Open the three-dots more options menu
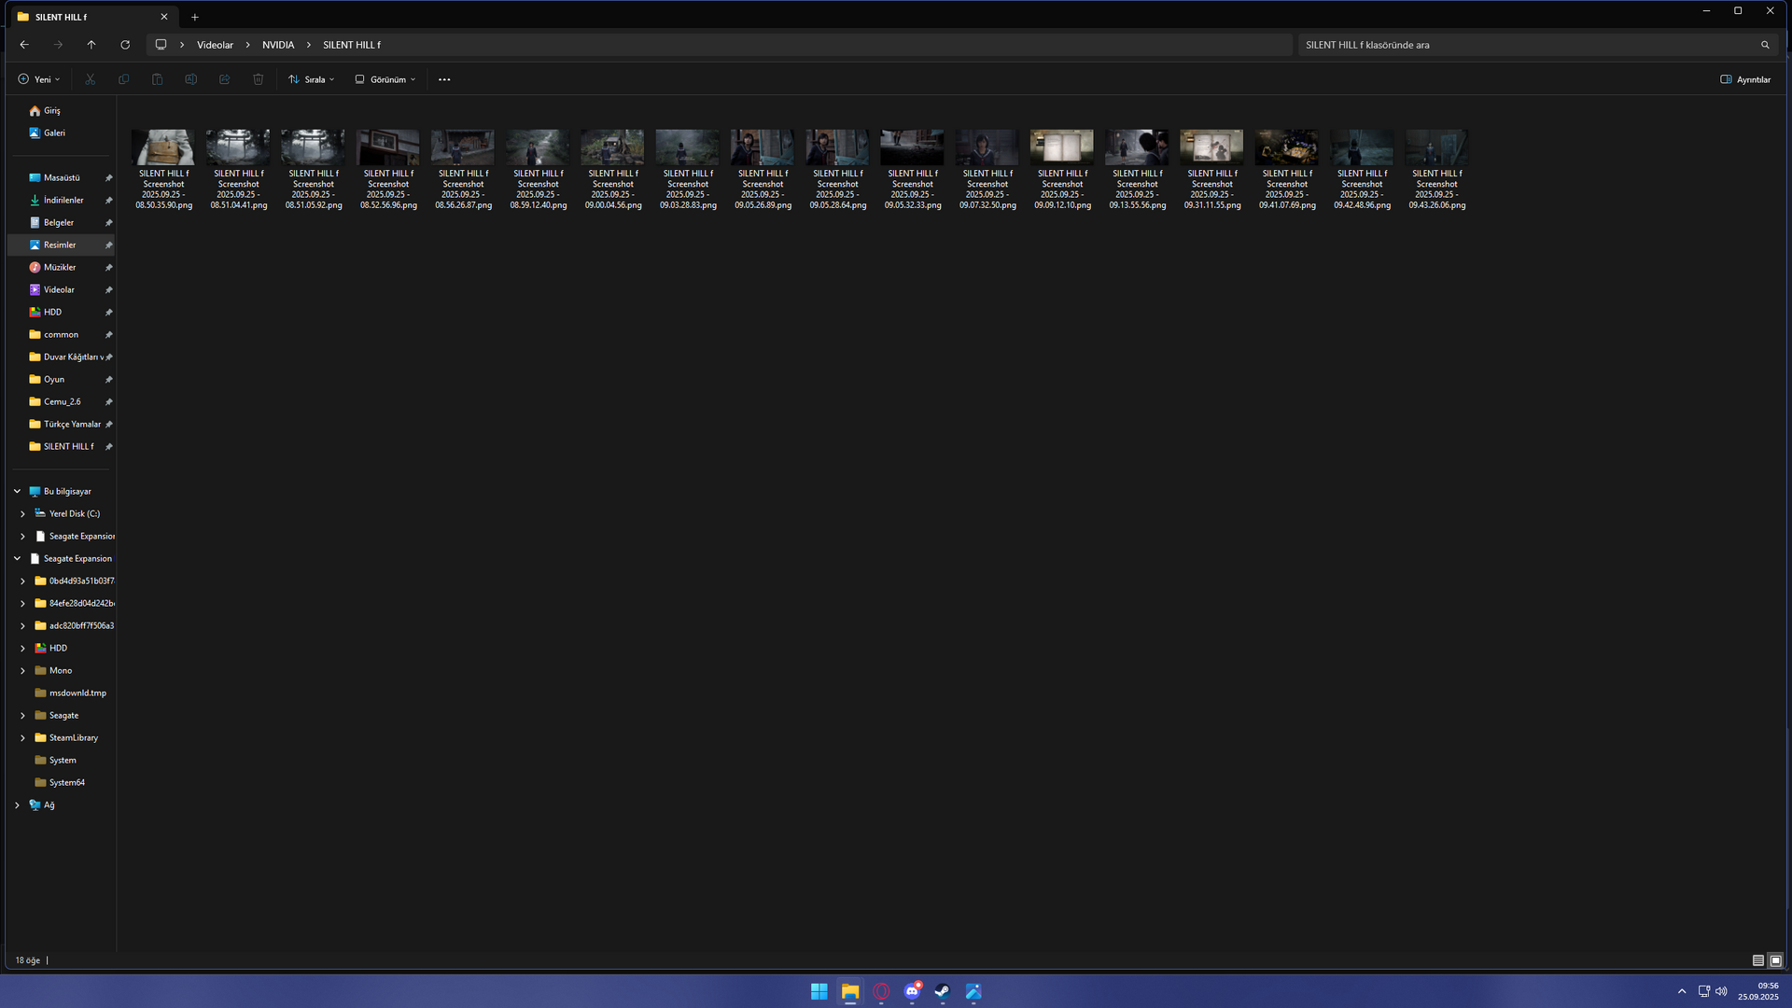The height and width of the screenshot is (1008, 1792). click(x=444, y=79)
